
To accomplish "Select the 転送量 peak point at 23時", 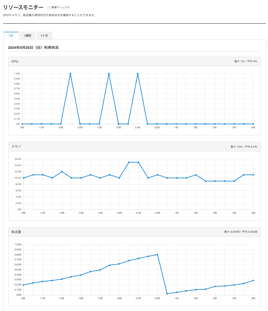I will (157, 254).
